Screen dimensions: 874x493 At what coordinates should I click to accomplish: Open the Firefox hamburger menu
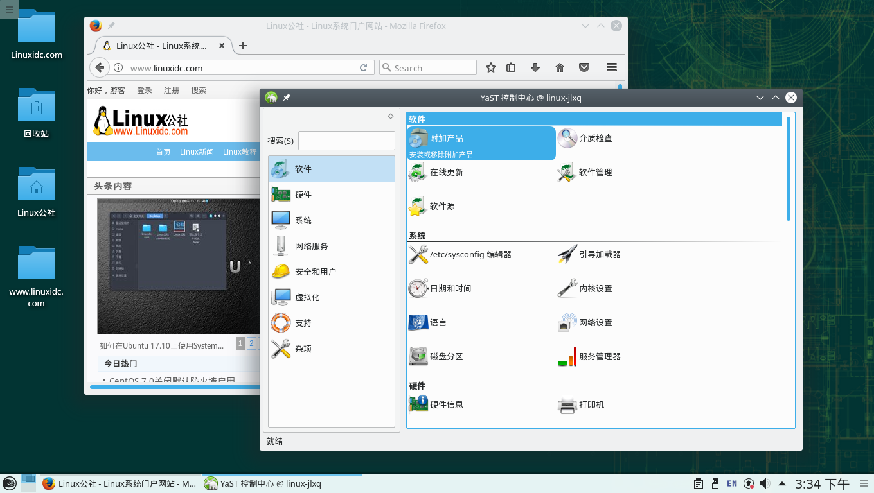click(611, 67)
